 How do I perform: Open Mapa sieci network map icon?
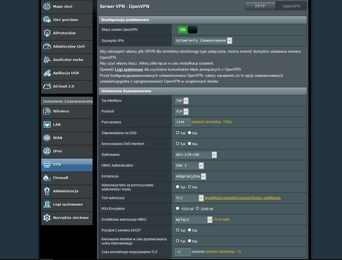[47, 6]
